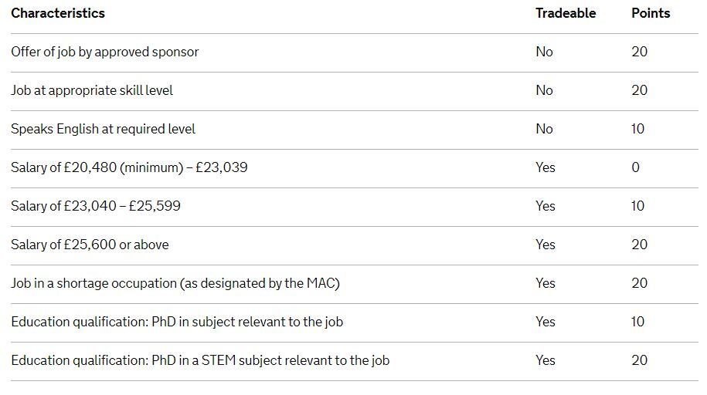The image size is (707, 395).
Task: Click 'No' in the appropriate skill level row
Action: (x=544, y=90)
